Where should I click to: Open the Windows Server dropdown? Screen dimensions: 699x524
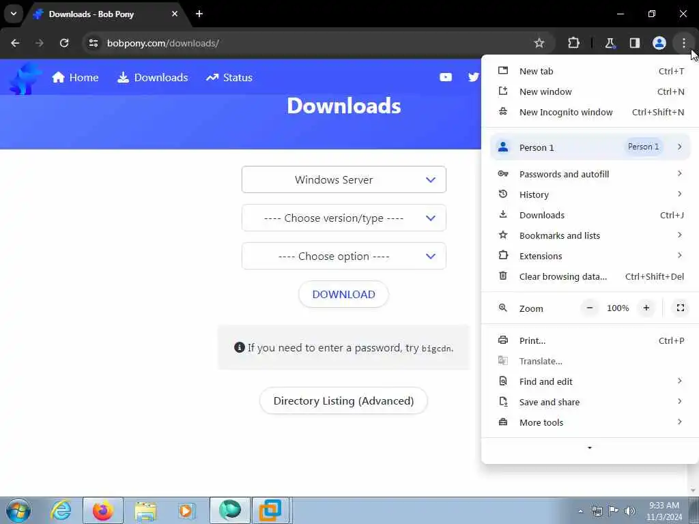(x=344, y=179)
